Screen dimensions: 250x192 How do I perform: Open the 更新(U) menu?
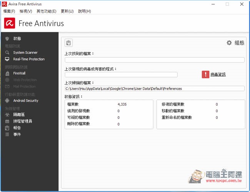67,11
